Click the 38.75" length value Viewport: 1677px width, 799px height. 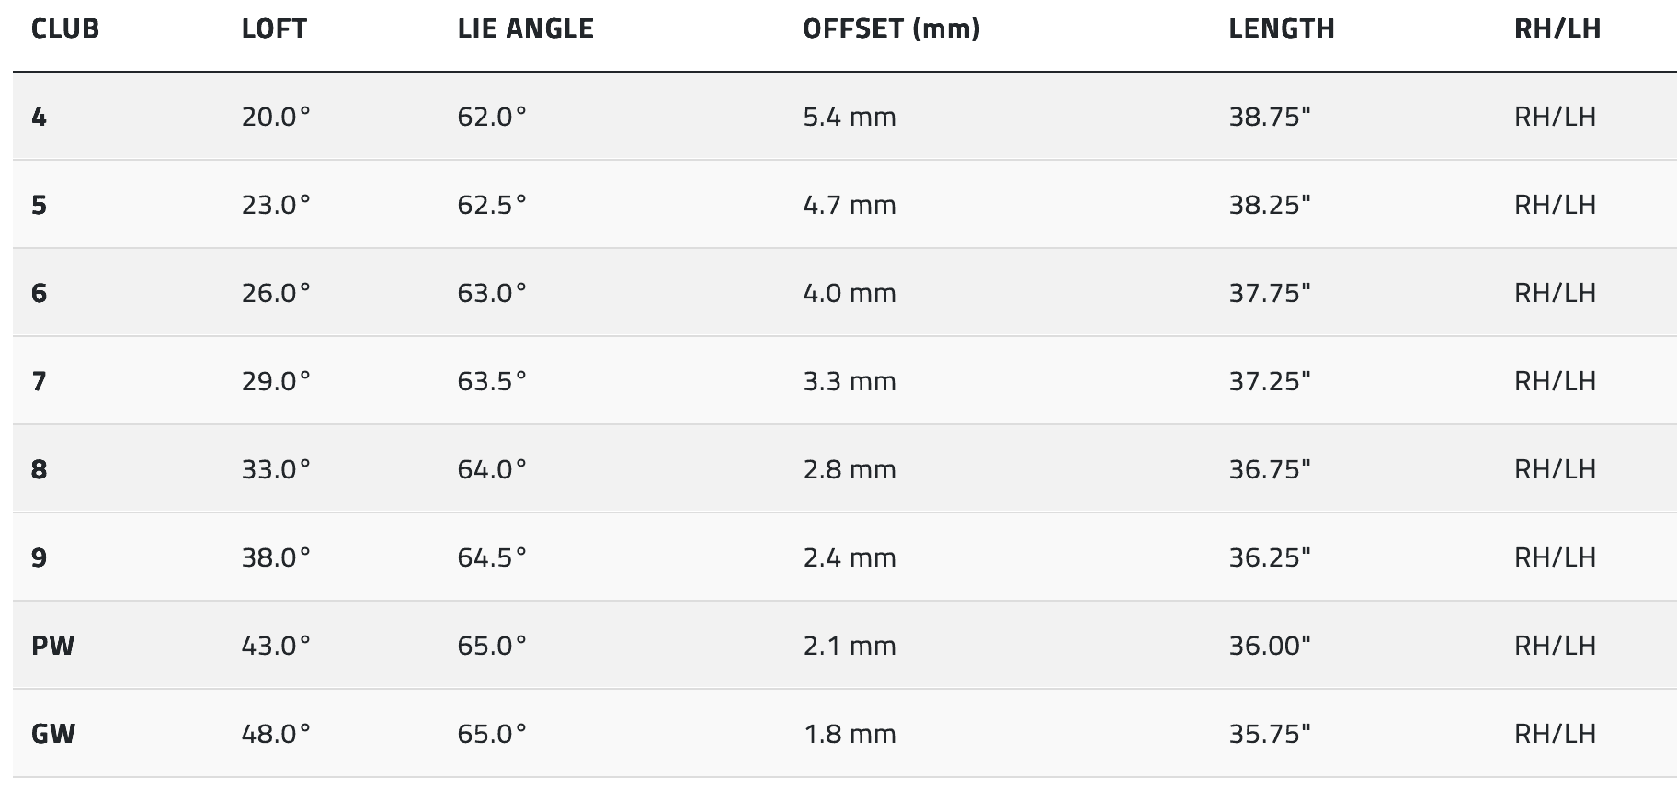1269,117
